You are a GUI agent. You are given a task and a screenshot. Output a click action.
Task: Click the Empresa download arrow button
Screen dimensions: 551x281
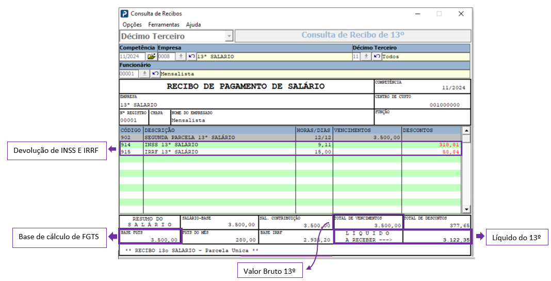[181, 56]
